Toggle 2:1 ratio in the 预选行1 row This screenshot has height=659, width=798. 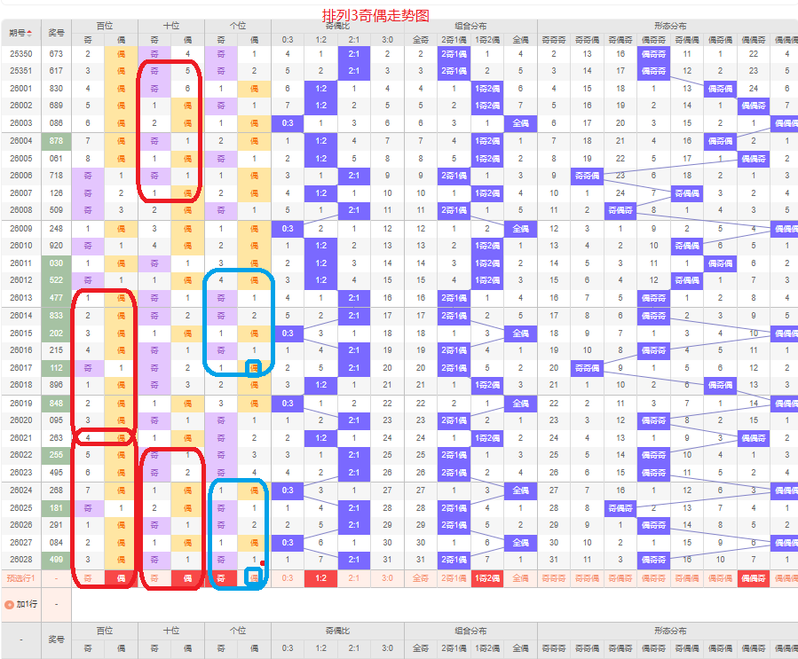pos(354,578)
